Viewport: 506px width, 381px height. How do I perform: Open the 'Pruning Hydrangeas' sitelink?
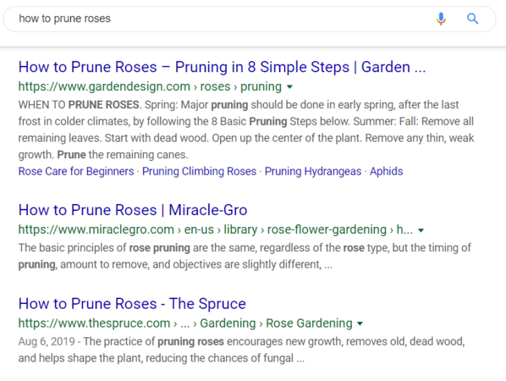[313, 171]
